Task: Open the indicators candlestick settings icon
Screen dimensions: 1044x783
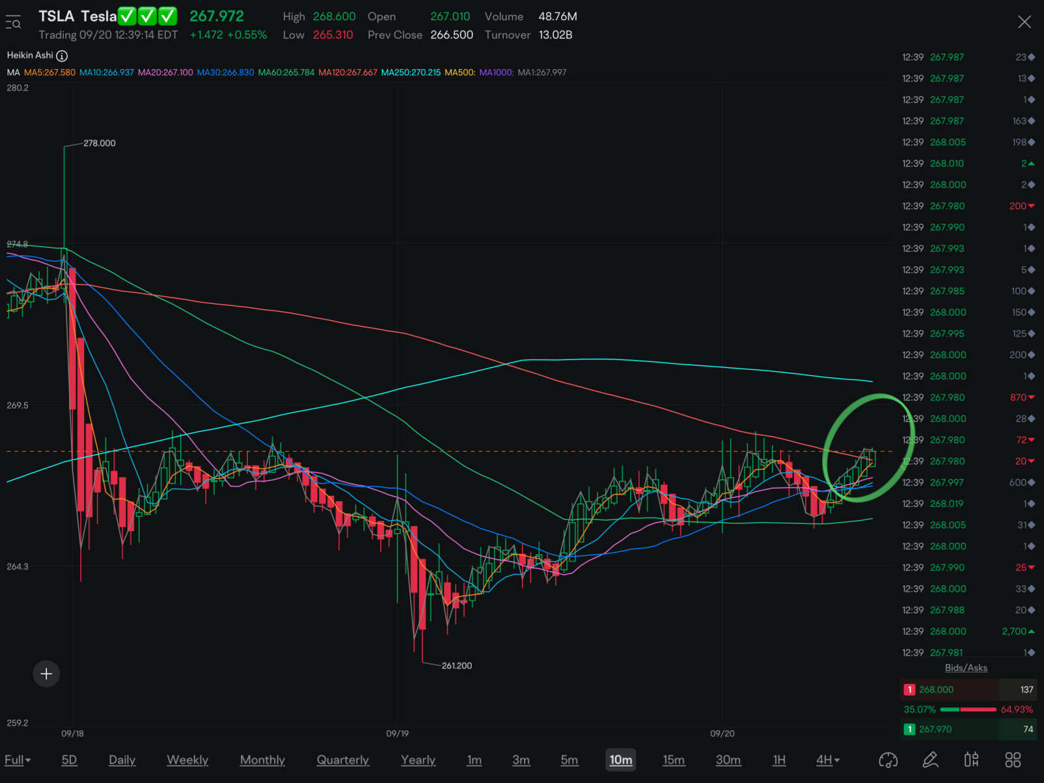Action: (972, 760)
